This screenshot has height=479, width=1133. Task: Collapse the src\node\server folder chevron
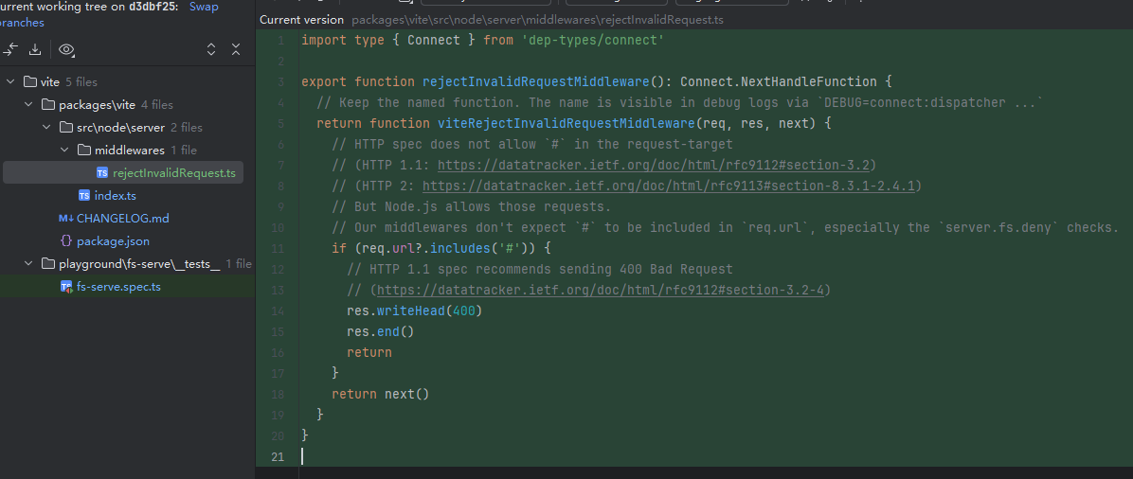47,127
